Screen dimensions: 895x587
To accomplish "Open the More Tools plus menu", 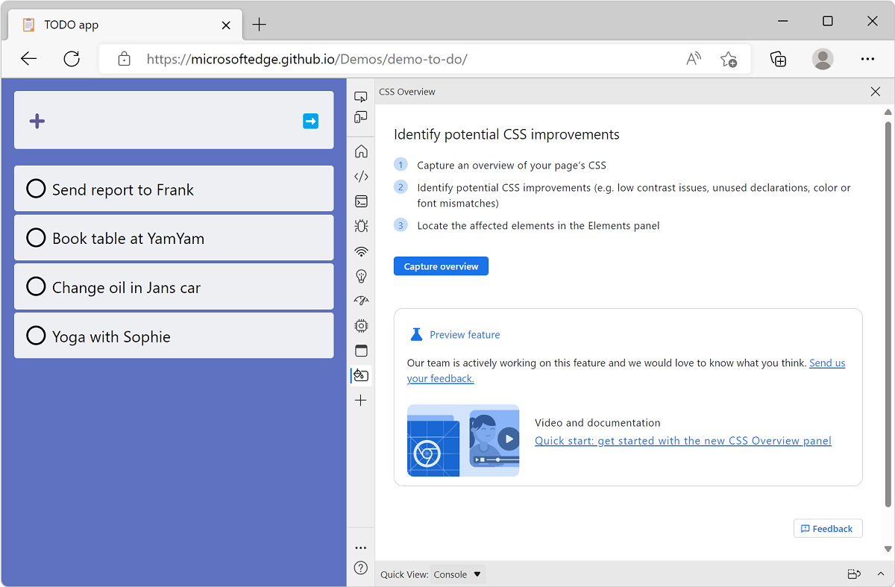I will coord(361,400).
